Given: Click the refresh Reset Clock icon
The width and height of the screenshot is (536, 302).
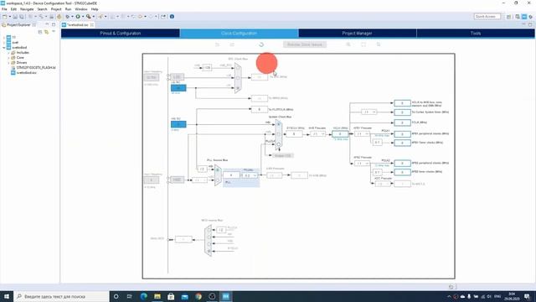Looking at the screenshot, I should pos(261,44).
